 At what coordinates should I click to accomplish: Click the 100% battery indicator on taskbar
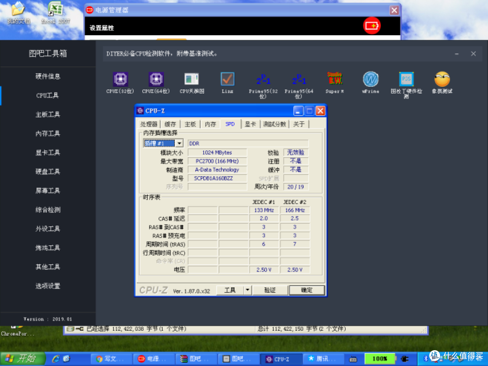pyautogui.click(x=380, y=359)
